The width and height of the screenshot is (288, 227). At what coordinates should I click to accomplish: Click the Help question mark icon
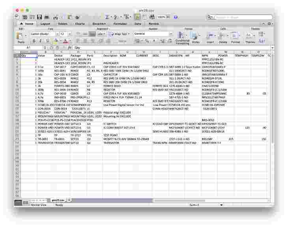pos(176,17)
